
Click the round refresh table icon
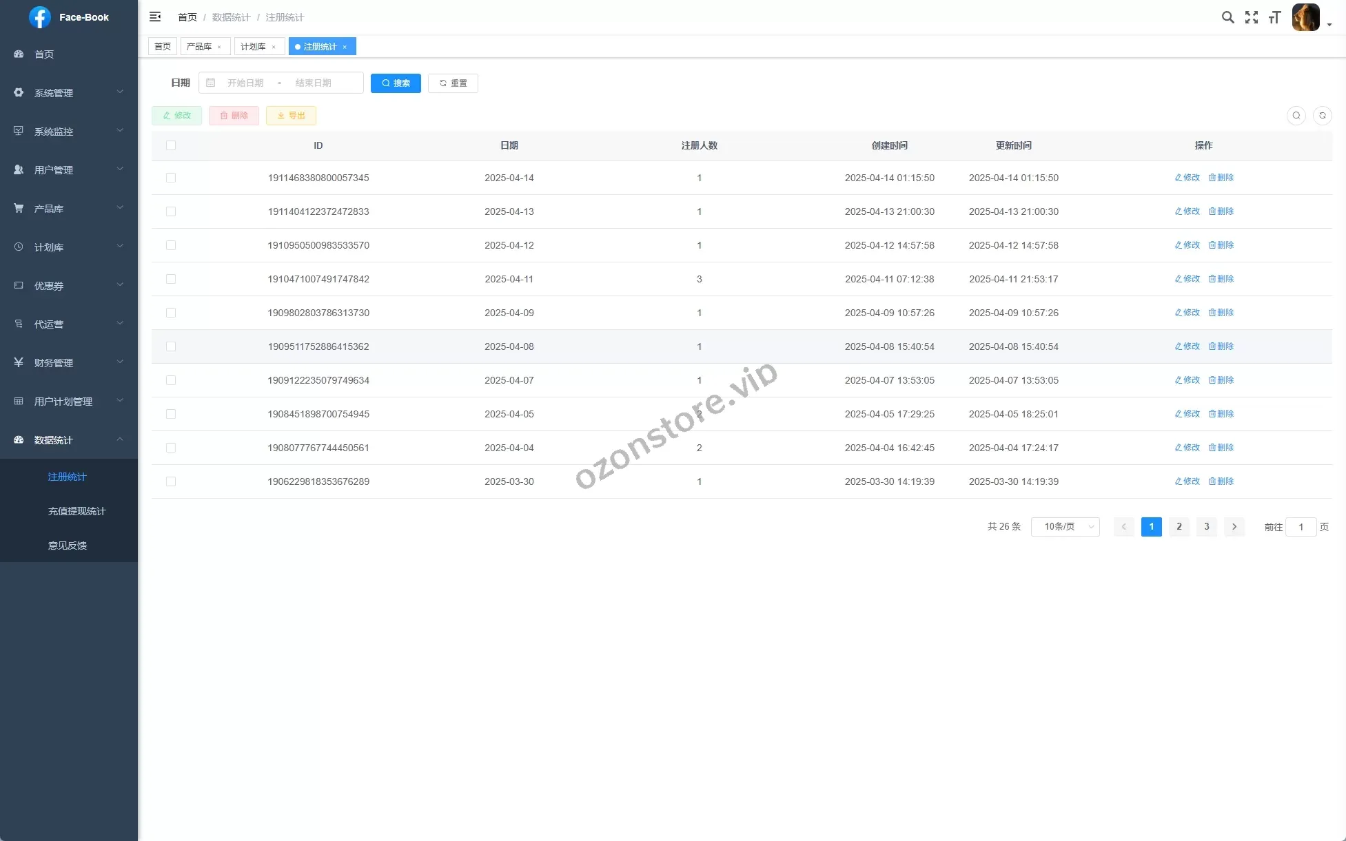pyautogui.click(x=1322, y=116)
